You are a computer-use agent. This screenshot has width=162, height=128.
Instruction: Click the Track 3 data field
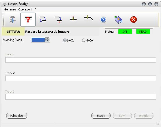tap(81, 97)
